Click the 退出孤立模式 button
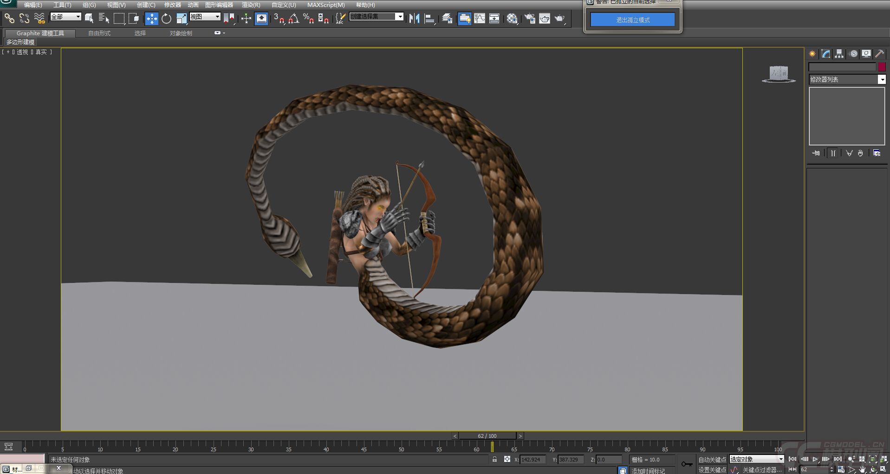Screen dimensions: 890x474 point(632,19)
